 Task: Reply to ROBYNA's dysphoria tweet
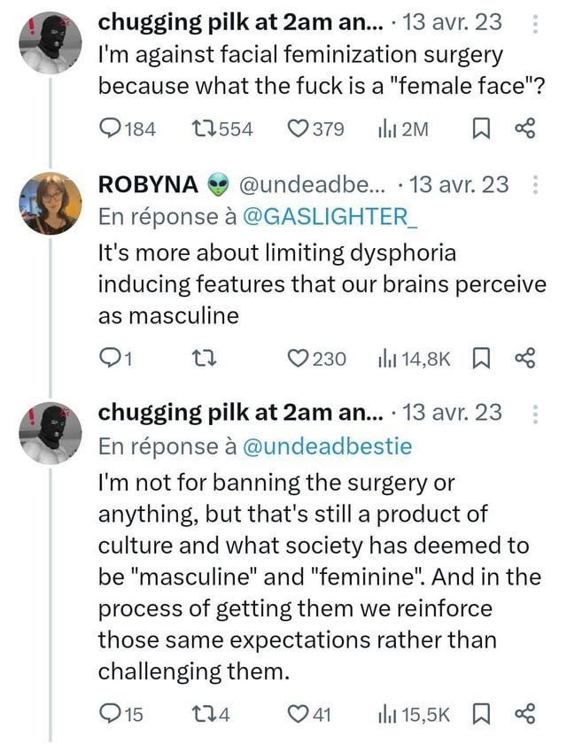110,359
